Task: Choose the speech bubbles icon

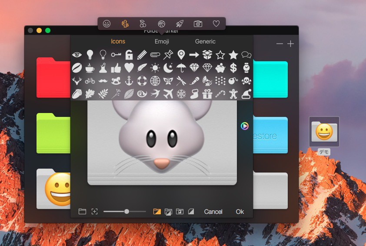Action: [246, 55]
